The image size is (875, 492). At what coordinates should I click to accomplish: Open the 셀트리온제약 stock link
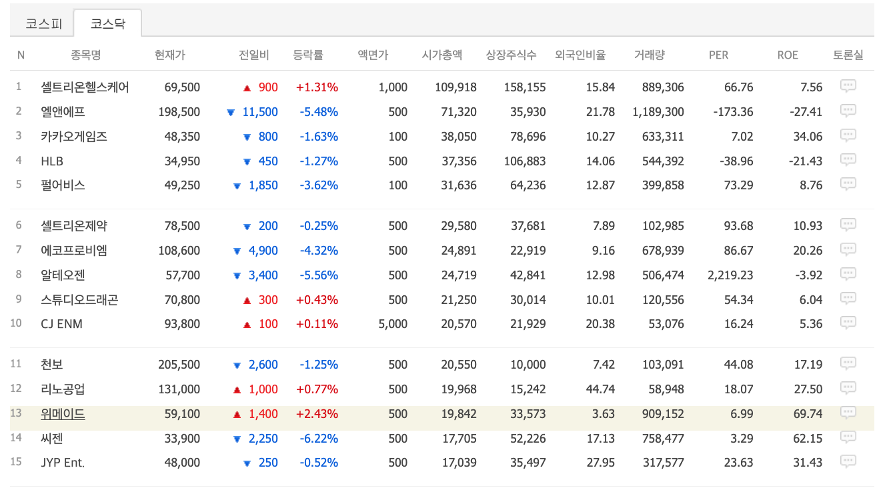74,226
